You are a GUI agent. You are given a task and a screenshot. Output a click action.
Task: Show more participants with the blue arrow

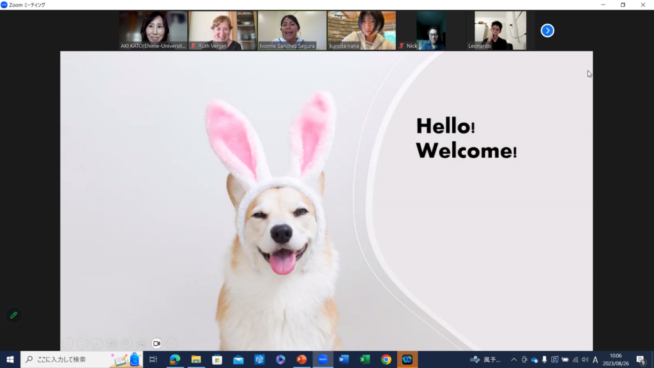pyautogui.click(x=547, y=31)
